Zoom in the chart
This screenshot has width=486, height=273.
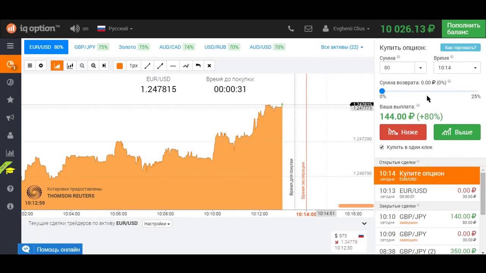[x=93, y=66]
